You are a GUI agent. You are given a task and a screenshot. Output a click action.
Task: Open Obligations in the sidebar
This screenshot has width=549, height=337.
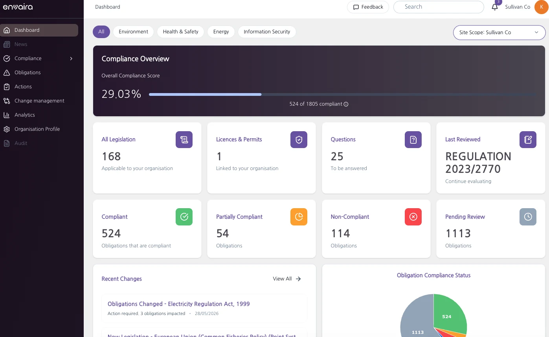[x=39, y=73]
